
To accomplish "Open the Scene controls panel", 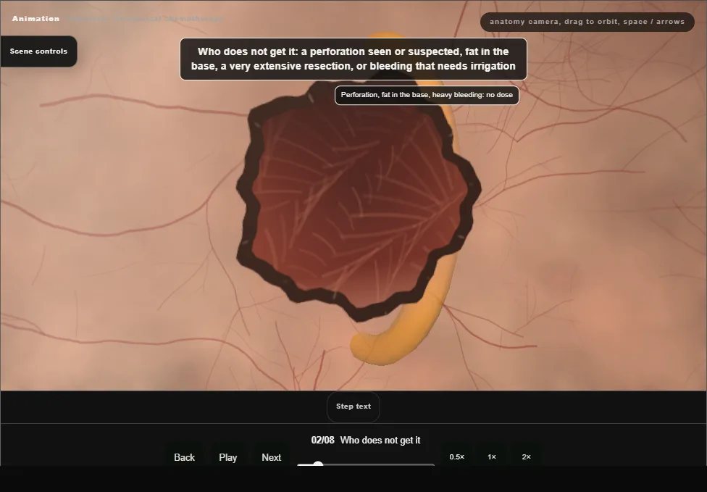I will pyautogui.click(x=38, y=51).
